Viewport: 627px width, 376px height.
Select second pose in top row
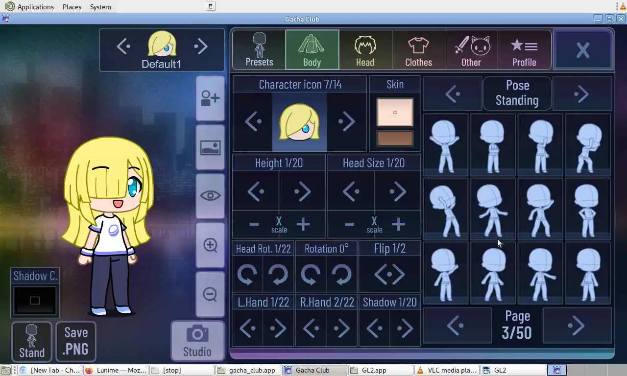pyautogui.click(x=493, y=145)
